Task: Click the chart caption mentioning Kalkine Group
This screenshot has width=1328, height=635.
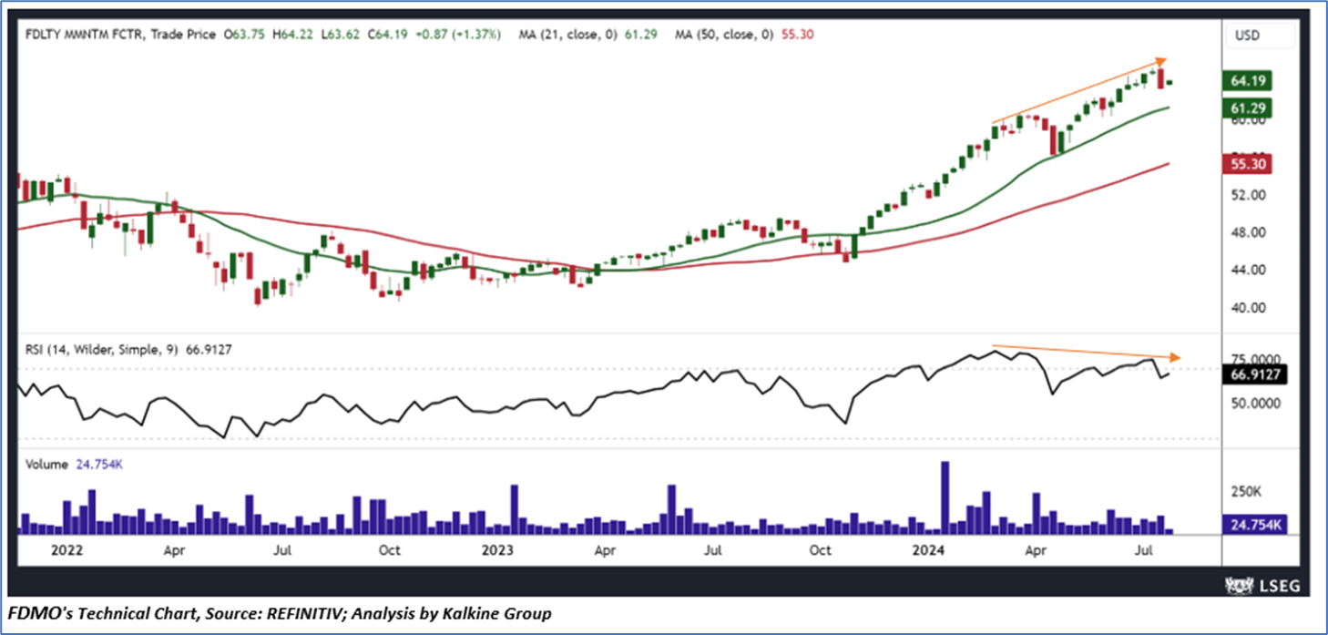Action: 279,613
